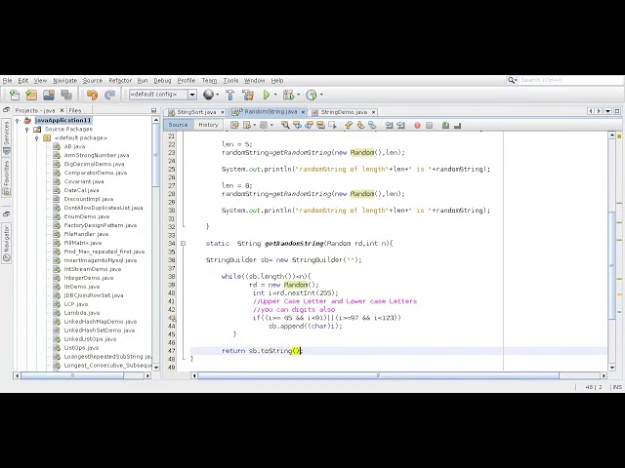Image resolution: width=625 pixels, height=468 pixels.
Task: Toggle Rectangular Selection mode
Action: pyautogui.click(x=332, y=126)
